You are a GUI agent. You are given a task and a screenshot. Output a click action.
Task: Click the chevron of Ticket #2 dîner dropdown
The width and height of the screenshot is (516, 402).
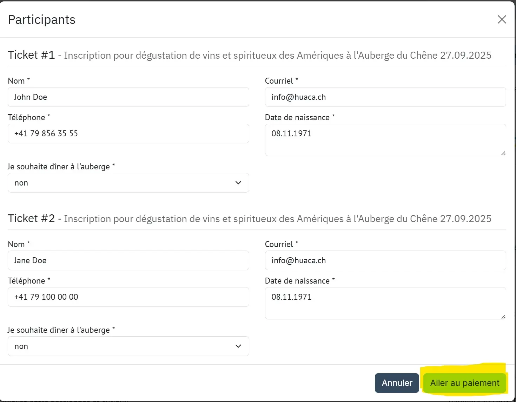pyautogui.click(x=238, y=346)
